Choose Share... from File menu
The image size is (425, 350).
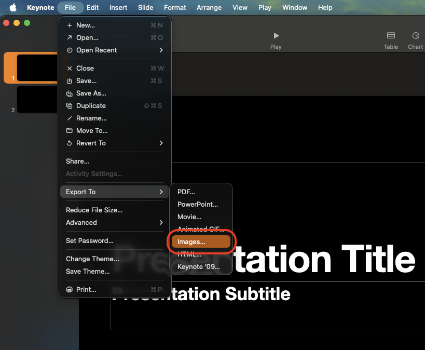115,161
